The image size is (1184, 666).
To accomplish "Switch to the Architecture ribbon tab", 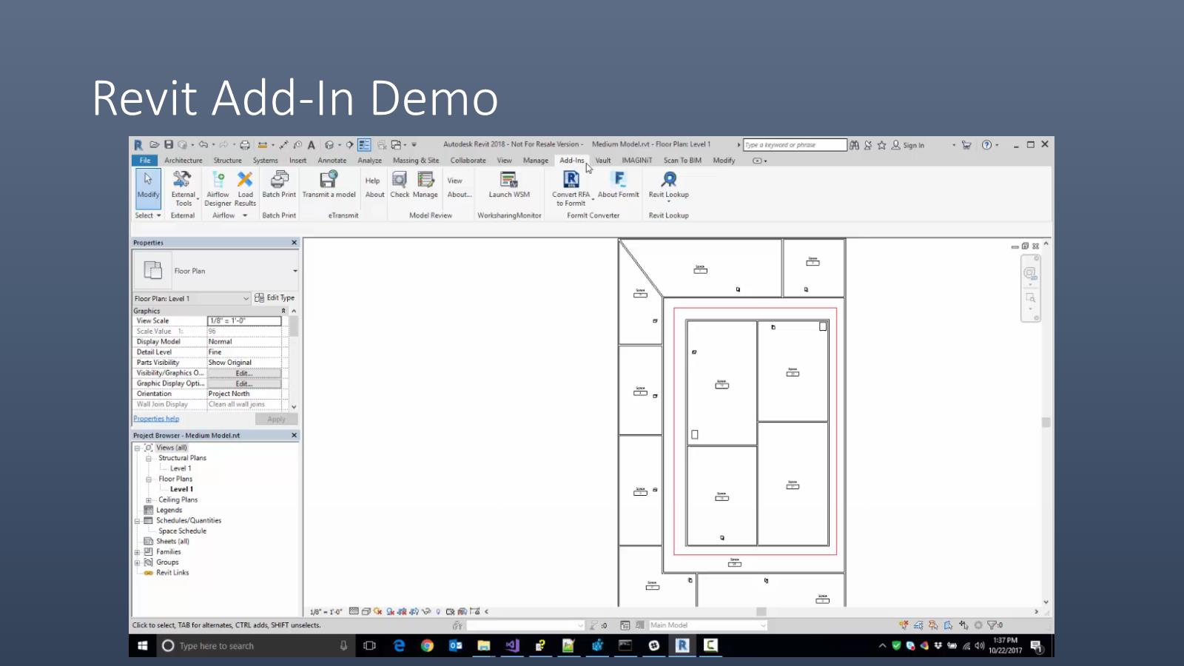I will pyautogui.click(x=184, y=161).
